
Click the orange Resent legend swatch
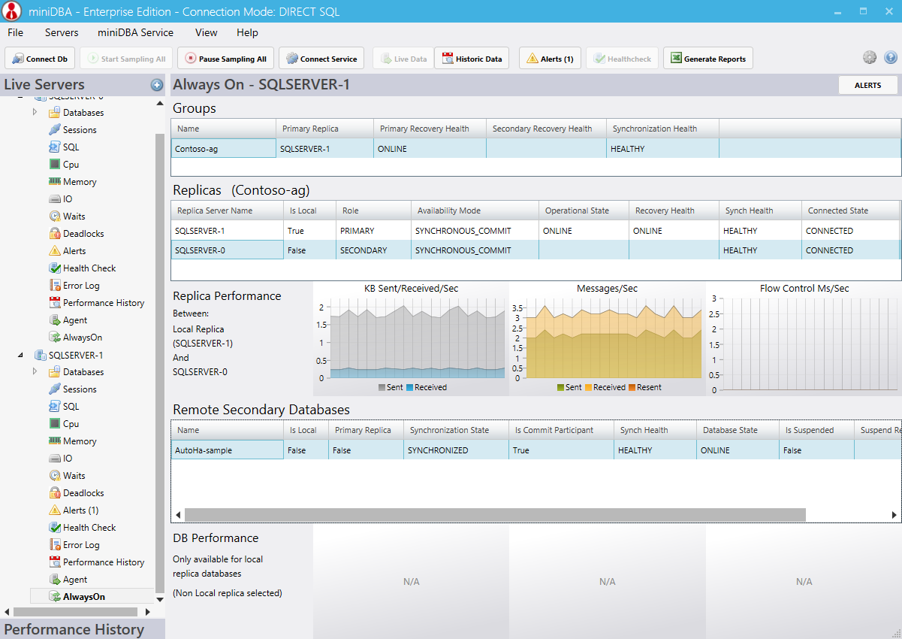tap(632, 388)
